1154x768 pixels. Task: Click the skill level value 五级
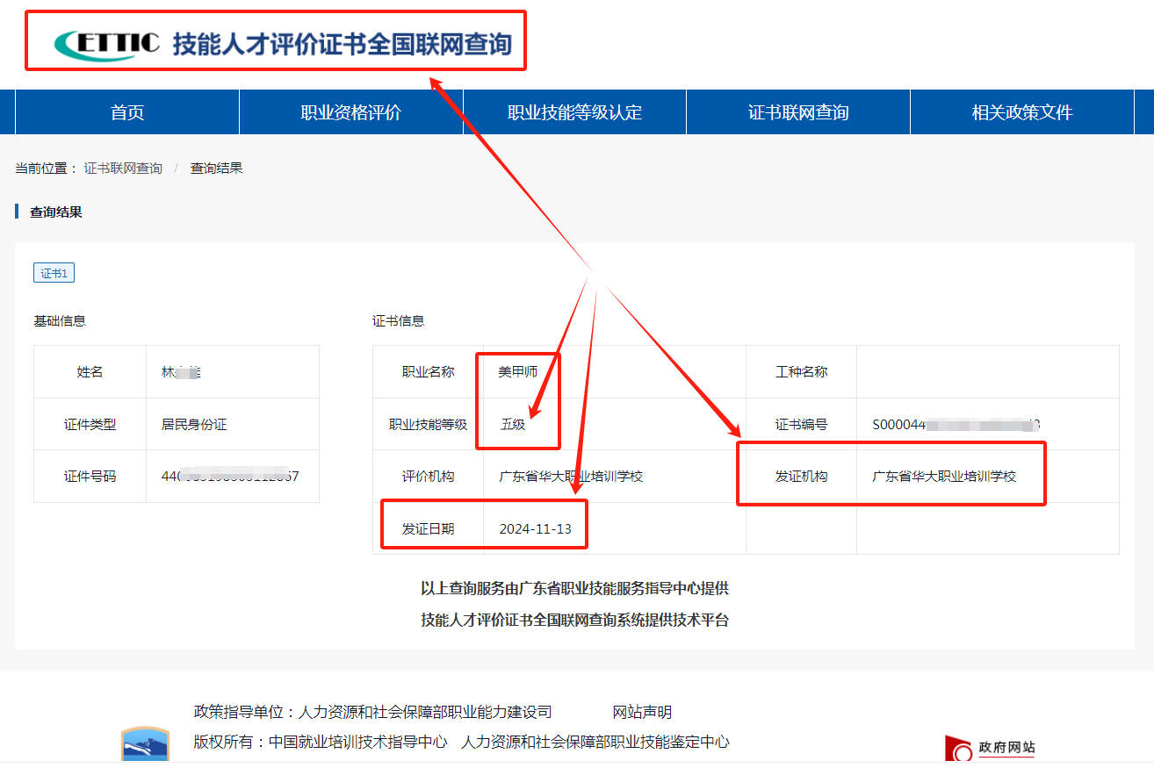coord(513,424)
